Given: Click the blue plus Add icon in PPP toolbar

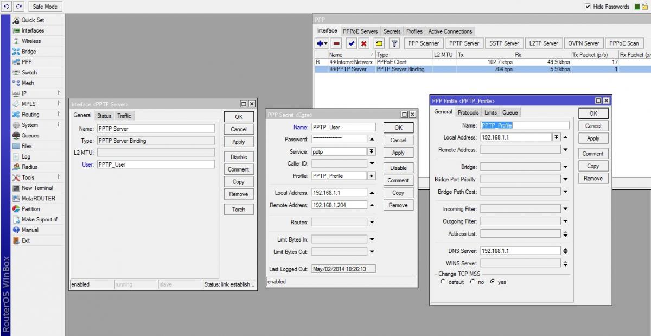Looking at the screenshot, I should pyautogui.click(x=321, y=43).
